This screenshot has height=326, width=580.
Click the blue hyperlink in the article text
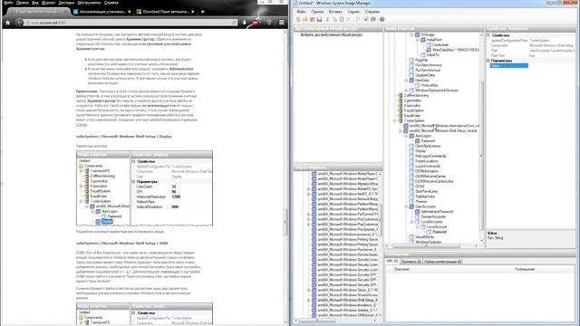82,125
